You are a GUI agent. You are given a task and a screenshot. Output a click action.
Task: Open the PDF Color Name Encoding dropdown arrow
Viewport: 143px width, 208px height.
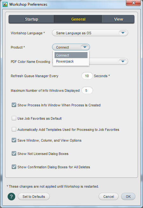[x=123, y=61]
